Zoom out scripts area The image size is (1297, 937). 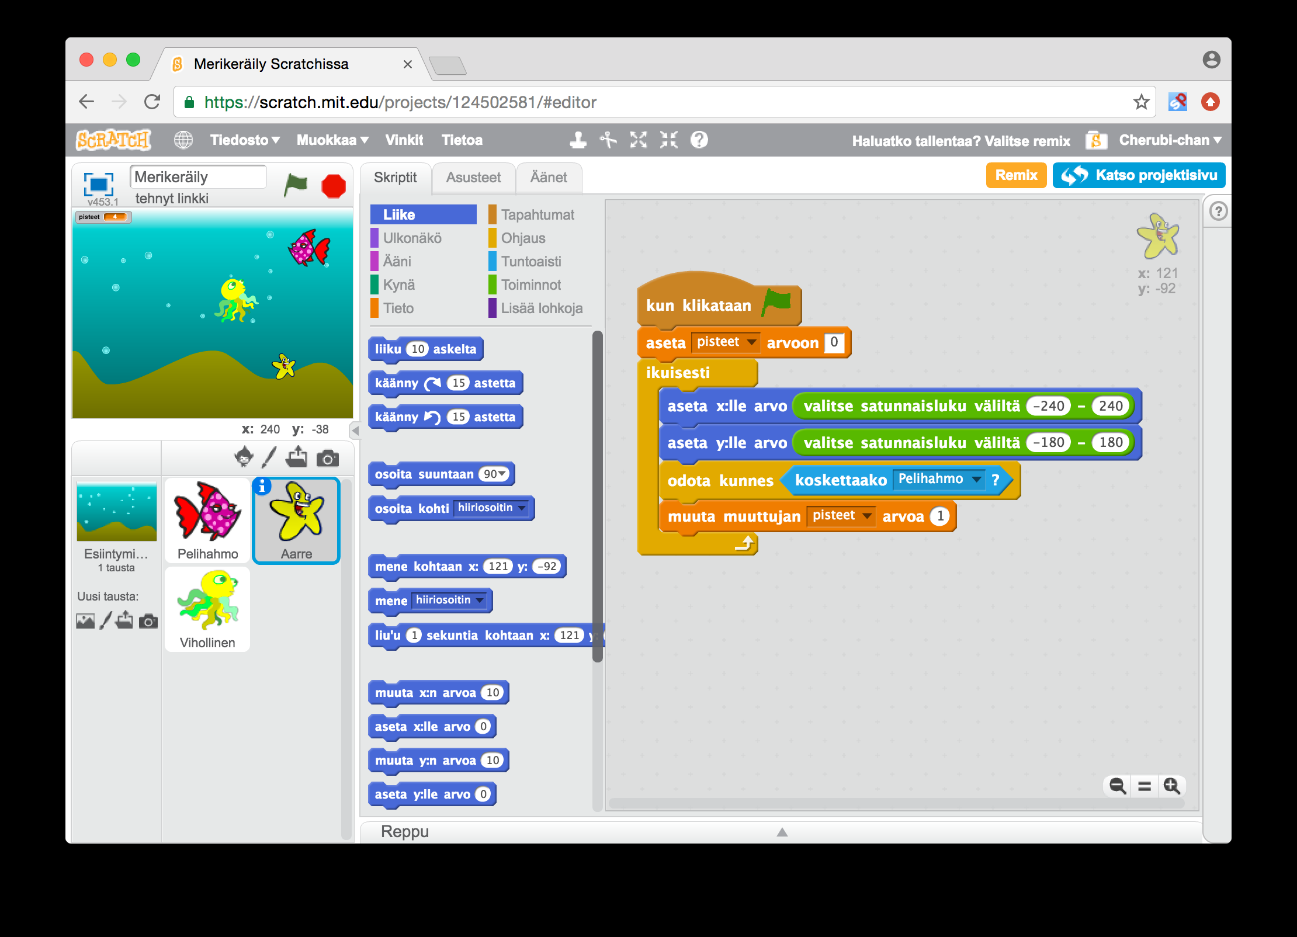point(1118,786)
